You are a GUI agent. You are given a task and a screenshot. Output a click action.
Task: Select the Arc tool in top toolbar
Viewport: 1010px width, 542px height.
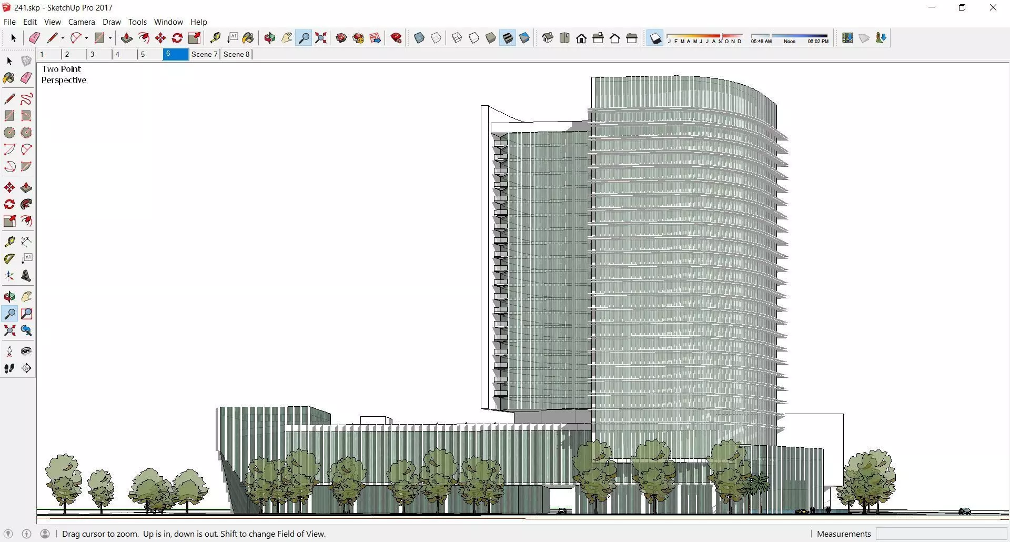(x=76, y=38)
